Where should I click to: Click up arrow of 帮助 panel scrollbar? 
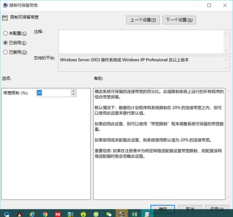(x=228, y=91)
